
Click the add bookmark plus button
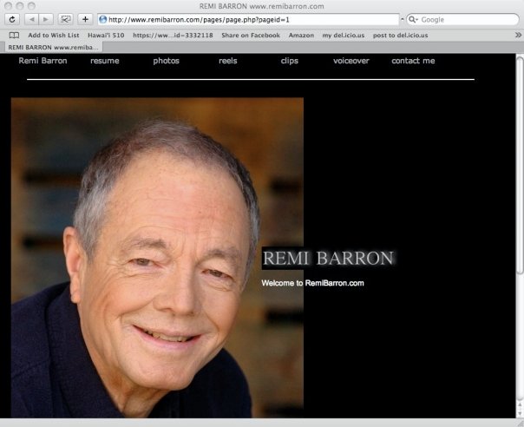coord(85,19)
